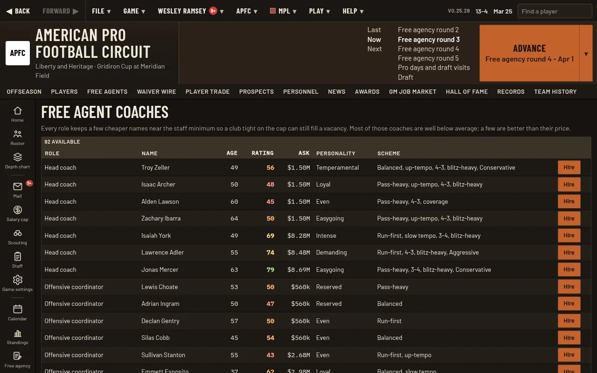Image resolution: width=597 pixels, height=373 pixels.
Task: Click the MPL team color swatch
Action: click(x=273, y=11)
